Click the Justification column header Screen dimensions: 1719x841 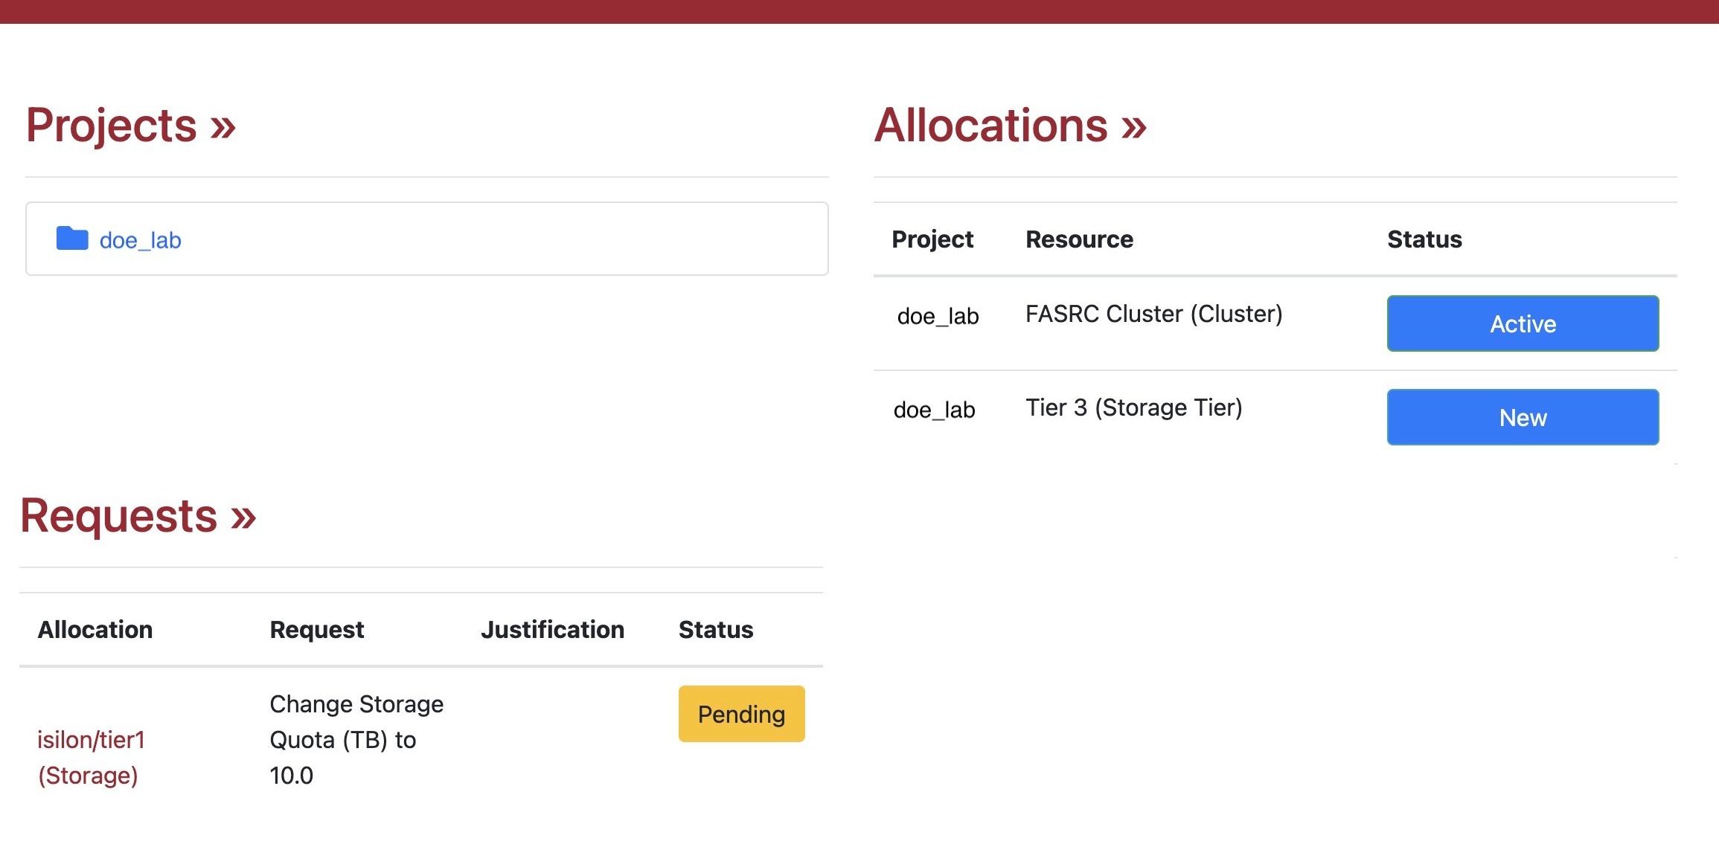pos(552,630)
